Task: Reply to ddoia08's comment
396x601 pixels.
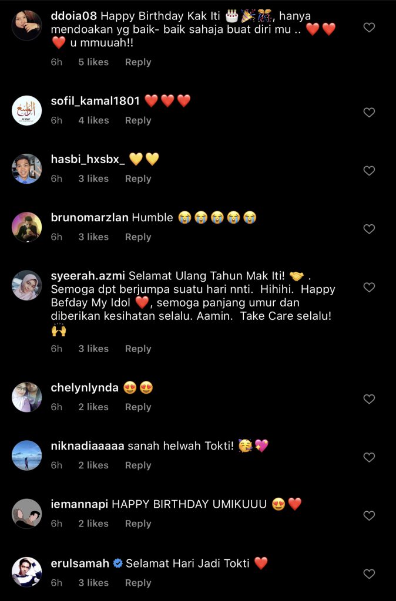Action: click(x=138, y=62)
